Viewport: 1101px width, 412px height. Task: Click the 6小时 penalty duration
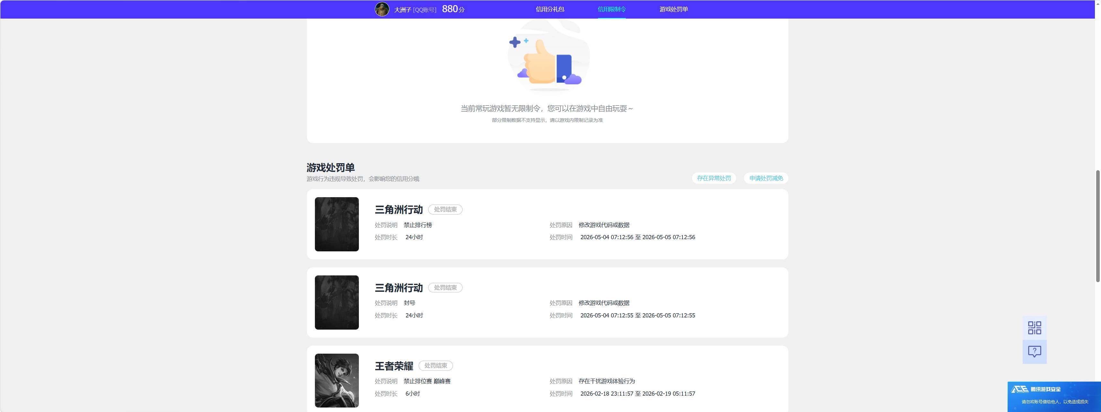tap(412, 394)
